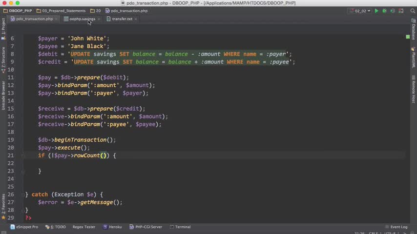417x234 pixels.
Task: Click fold end marker at line 23
Action: tap(23, 173)
